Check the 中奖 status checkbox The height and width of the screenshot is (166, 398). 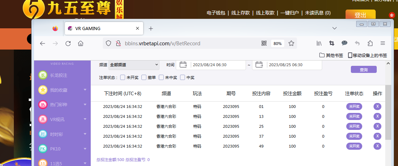point(183,78)
